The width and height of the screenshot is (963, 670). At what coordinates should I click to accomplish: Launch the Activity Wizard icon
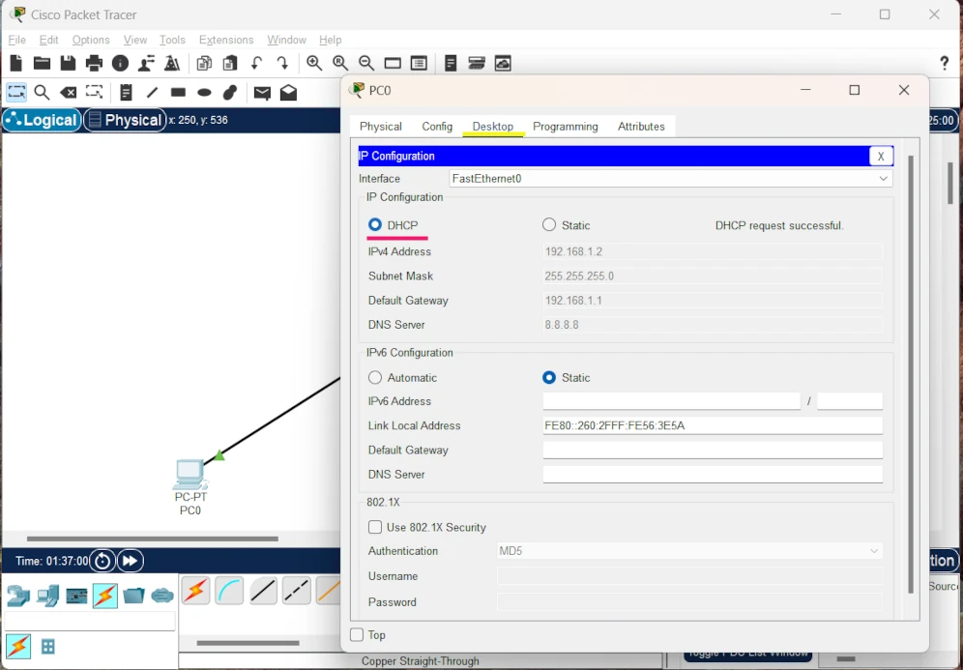(x=172, y=63)
